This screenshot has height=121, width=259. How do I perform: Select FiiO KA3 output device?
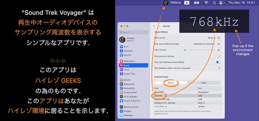187,96
